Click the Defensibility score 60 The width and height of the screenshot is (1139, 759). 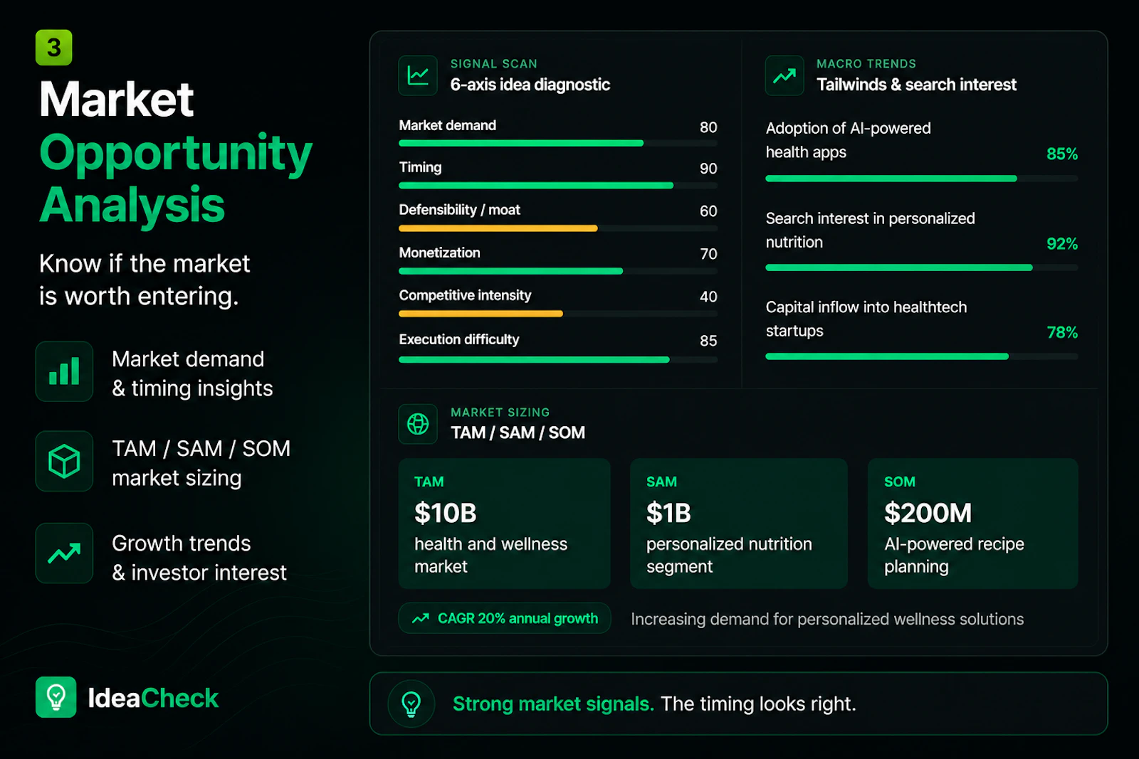point(708,211)
